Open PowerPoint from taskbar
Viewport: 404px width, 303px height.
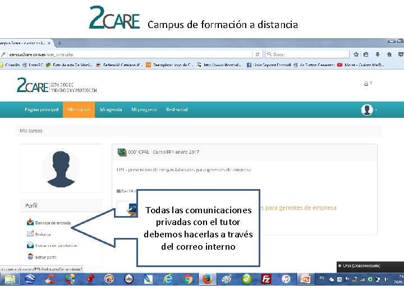pyautogui.click(x=305, y=279)
